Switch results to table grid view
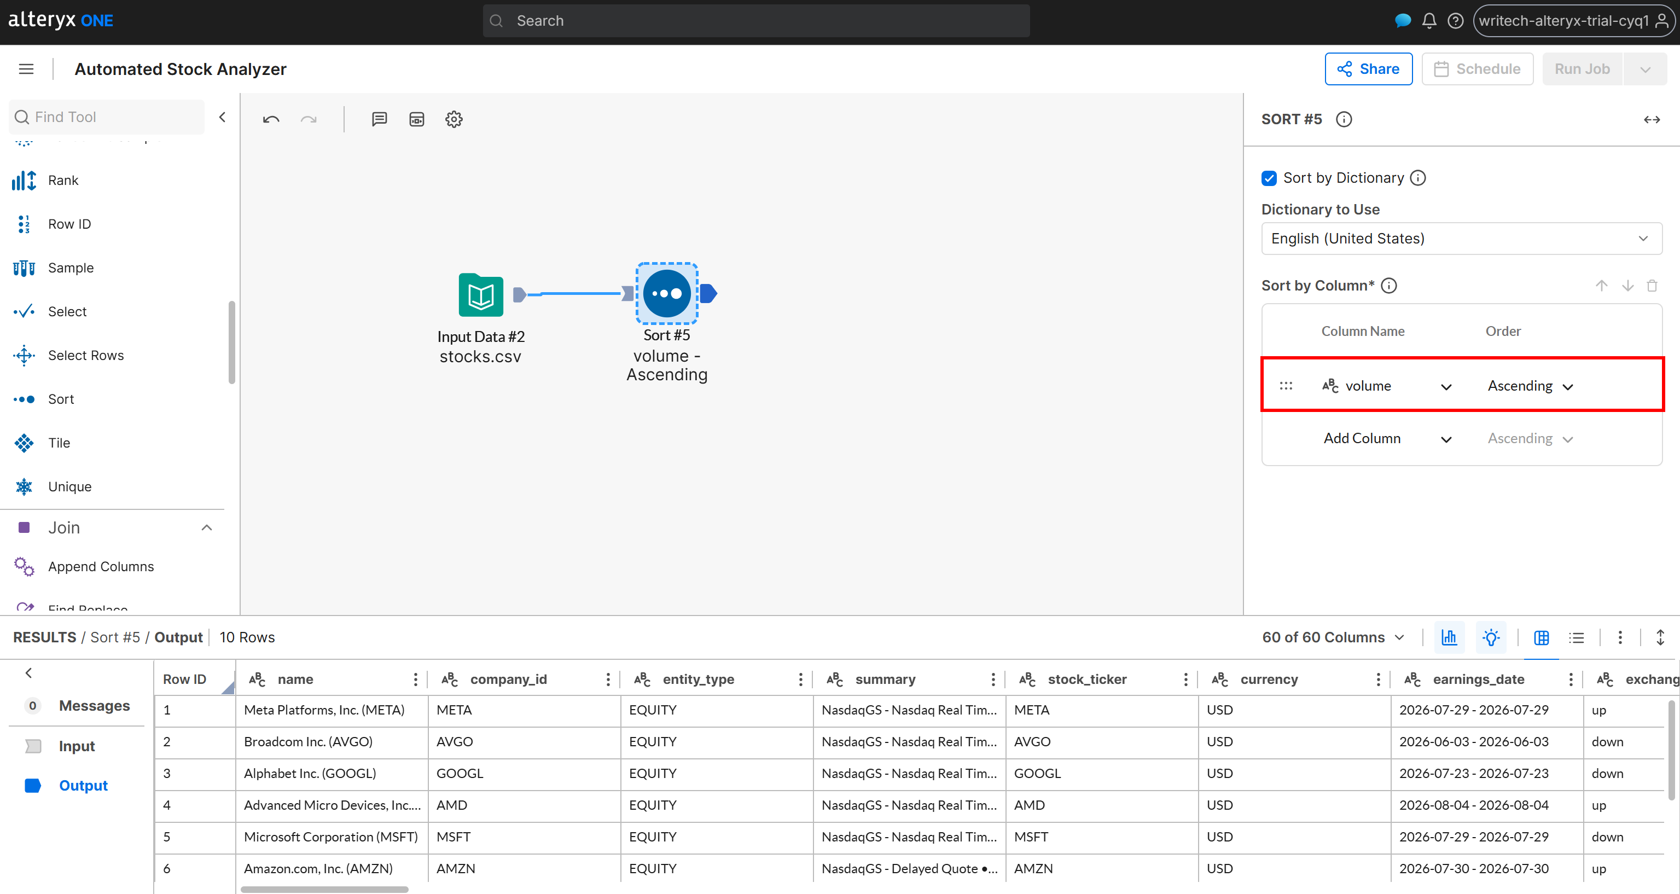The image size is (1680, 894). 1541,638
